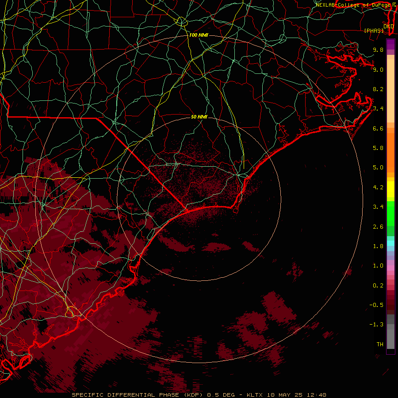Screen dimensions: 398x398
Task: Pick the gray segment at color bar bottom
Action: (390, 337)
